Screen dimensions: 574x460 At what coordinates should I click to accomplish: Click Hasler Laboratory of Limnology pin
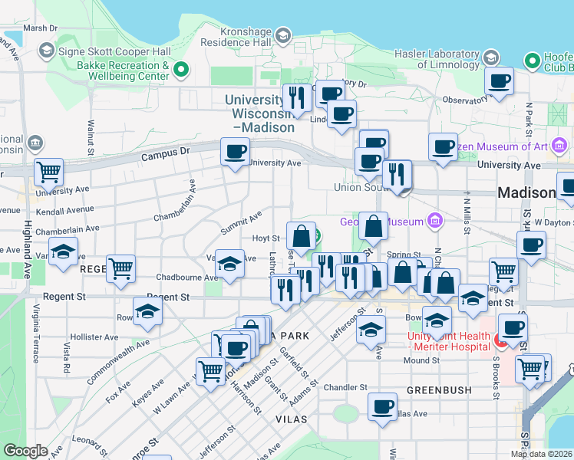point(491,58)
